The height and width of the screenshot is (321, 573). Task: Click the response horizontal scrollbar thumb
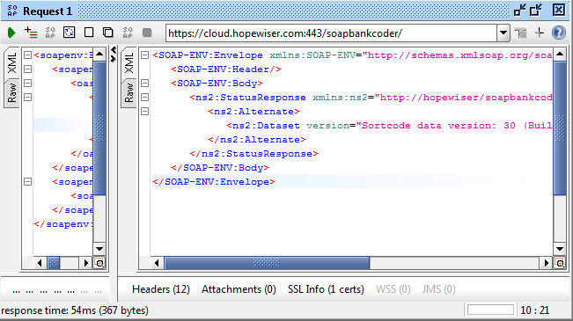[x=267, y=263]
